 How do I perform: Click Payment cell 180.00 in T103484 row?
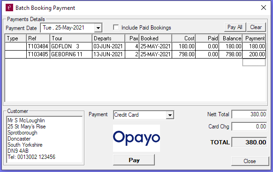[254, 46]
